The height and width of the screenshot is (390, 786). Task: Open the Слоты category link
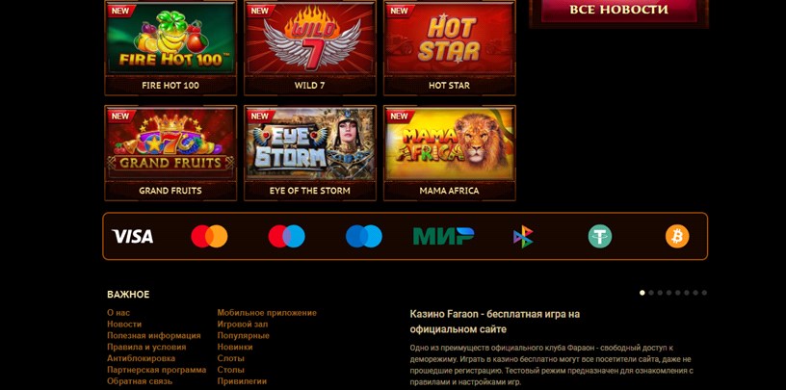pos(230,358)
